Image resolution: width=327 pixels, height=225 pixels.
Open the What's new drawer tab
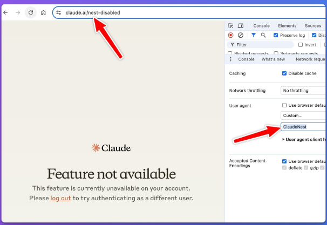pyautogui.click(x=273, y=59)
